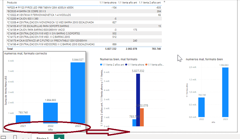Add a new report page

pos(59,137)
